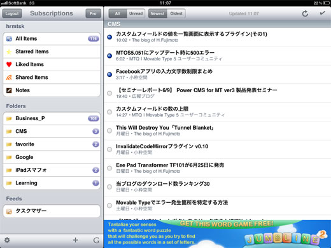Click the favorite unread count badge
This screenshot has height=248, width=331.
coord(95,144)
